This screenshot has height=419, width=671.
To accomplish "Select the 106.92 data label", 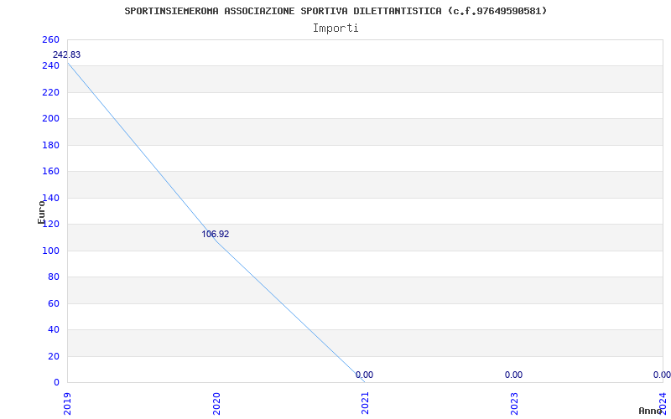I will pos(216,234).
